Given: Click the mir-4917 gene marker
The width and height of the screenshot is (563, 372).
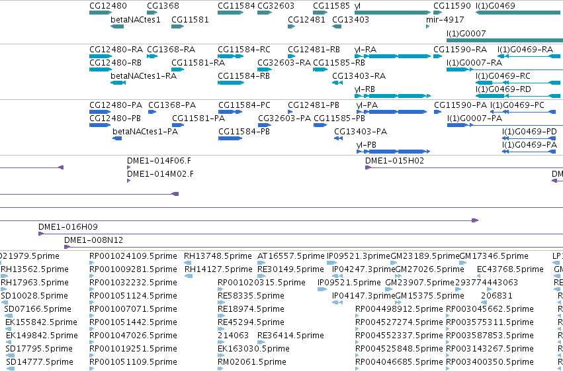Looking at the screenshot, I should 427,26.
